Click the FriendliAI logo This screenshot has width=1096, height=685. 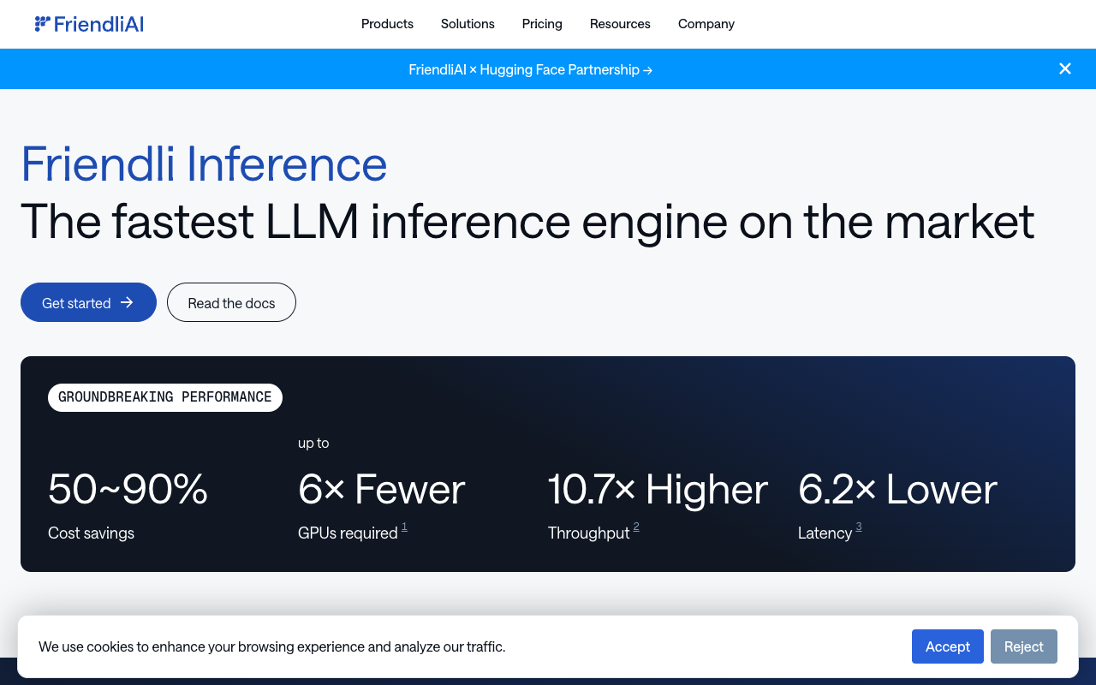point(89,24)
